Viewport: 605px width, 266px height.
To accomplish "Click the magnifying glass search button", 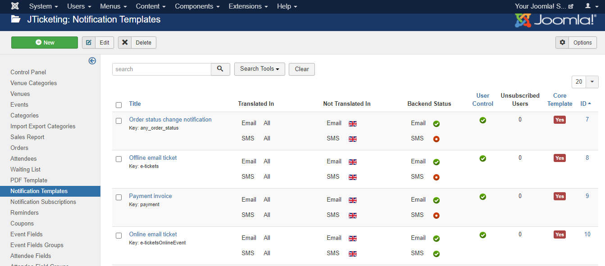I will [x=220, y=69].
